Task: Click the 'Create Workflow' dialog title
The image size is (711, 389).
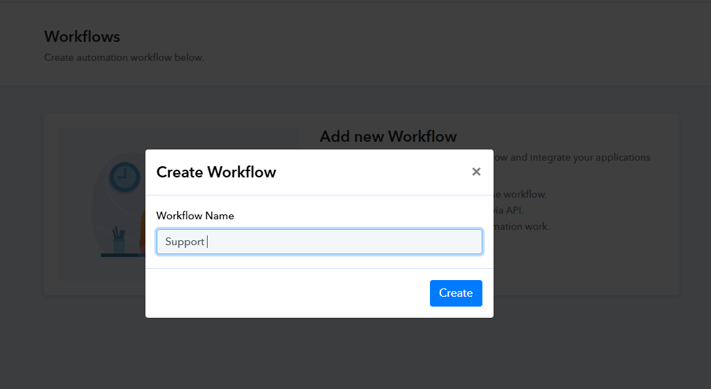Action: click(216, 172)
